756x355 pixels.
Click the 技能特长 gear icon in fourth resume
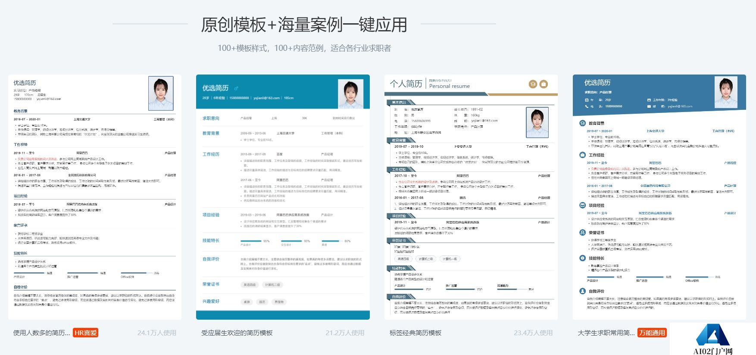582,258
